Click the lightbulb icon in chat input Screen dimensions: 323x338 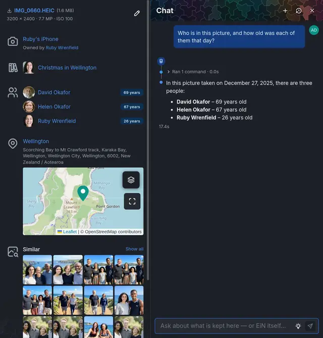pos(298,326)
